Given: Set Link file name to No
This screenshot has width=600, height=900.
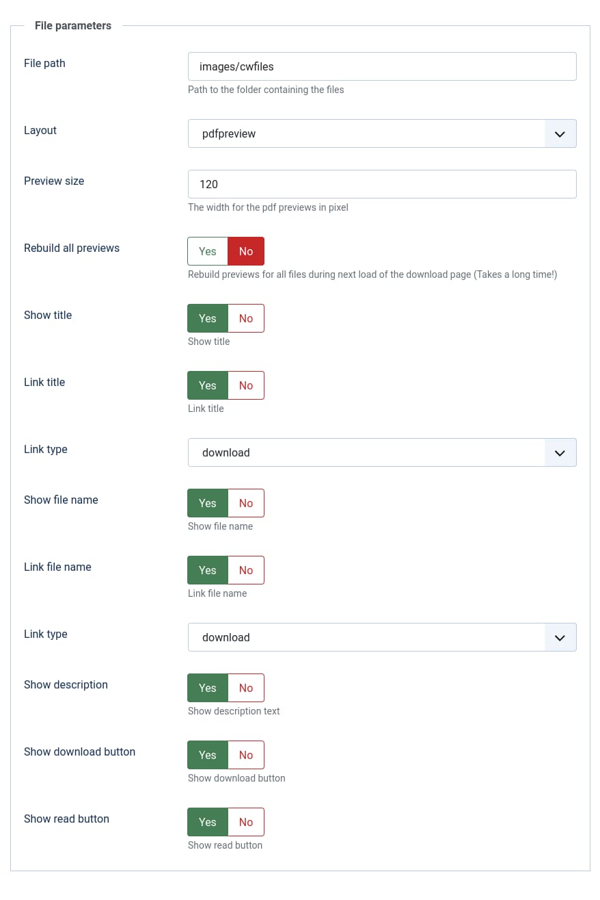Looking at the screenshot, I should 246,570.
